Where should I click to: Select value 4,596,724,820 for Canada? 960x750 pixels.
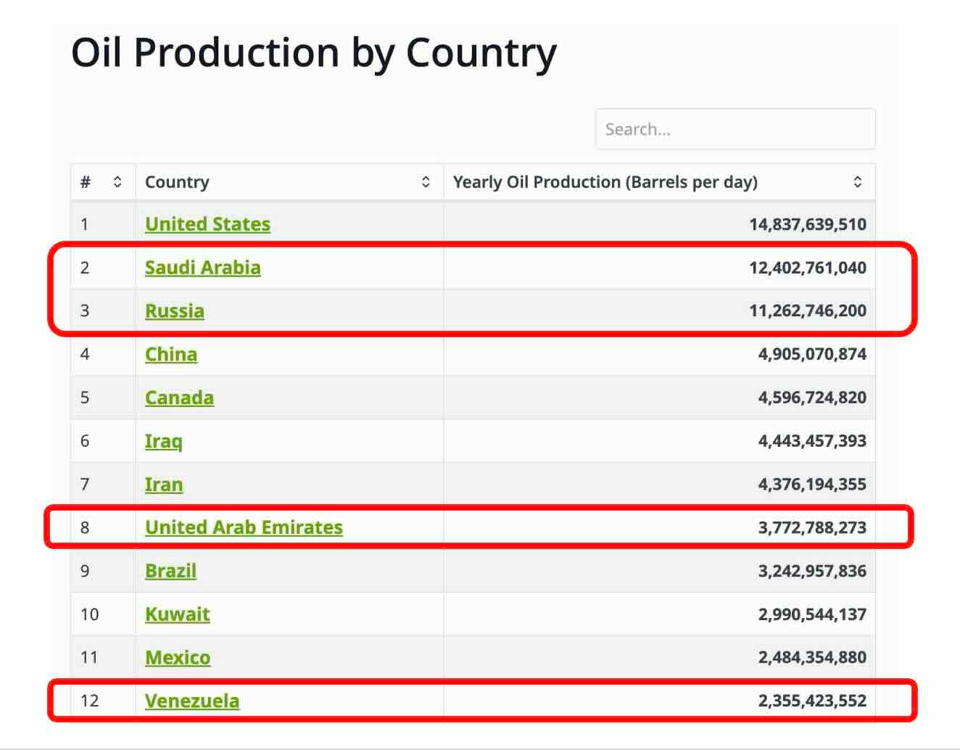(812, 397)
